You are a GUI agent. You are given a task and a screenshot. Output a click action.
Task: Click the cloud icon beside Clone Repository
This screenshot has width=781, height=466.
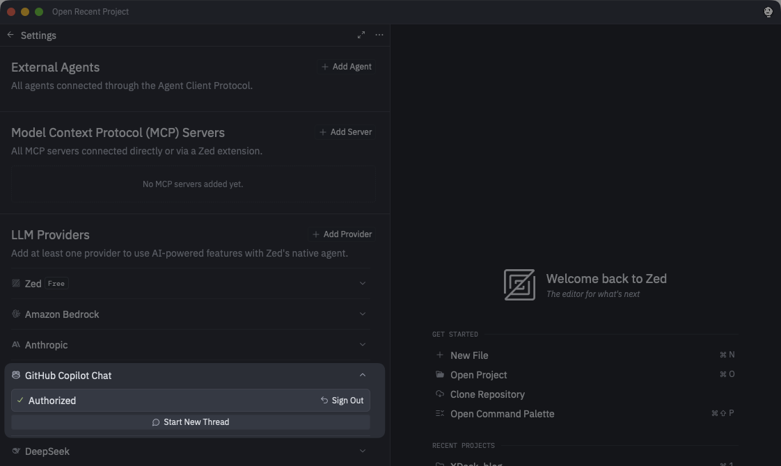pyautogui.click(x=440, y=394)
